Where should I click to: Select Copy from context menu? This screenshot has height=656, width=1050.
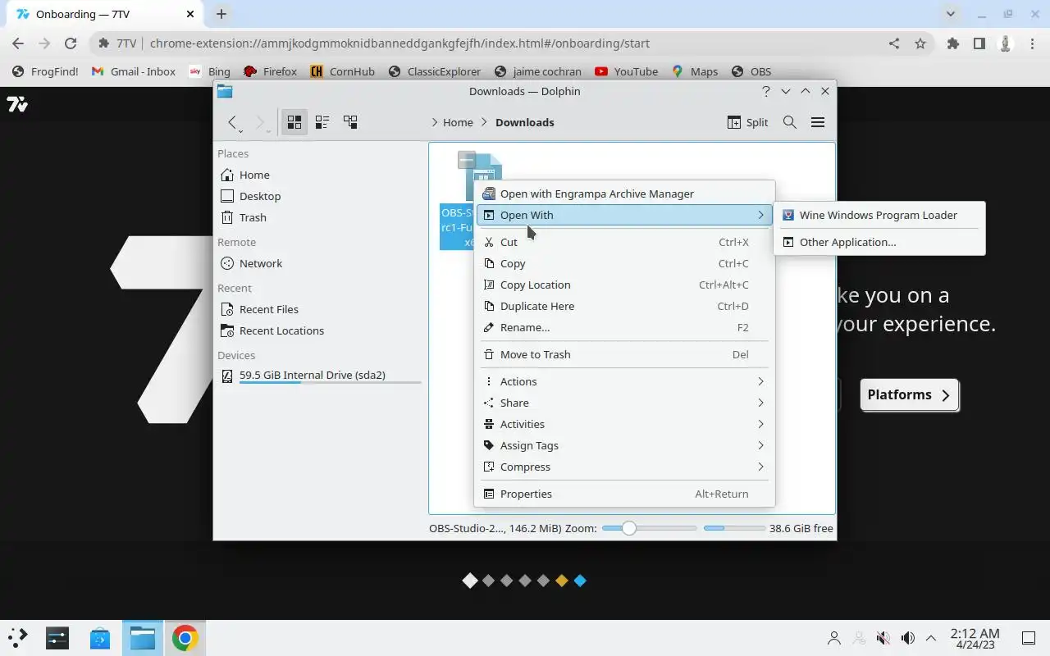[625, 263]
